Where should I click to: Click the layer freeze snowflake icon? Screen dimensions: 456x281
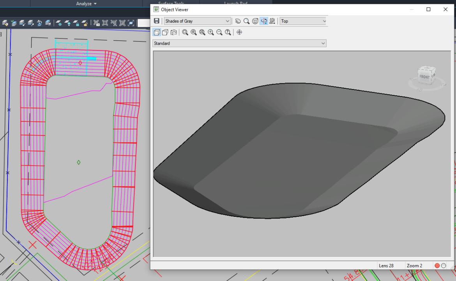[59, 23]
